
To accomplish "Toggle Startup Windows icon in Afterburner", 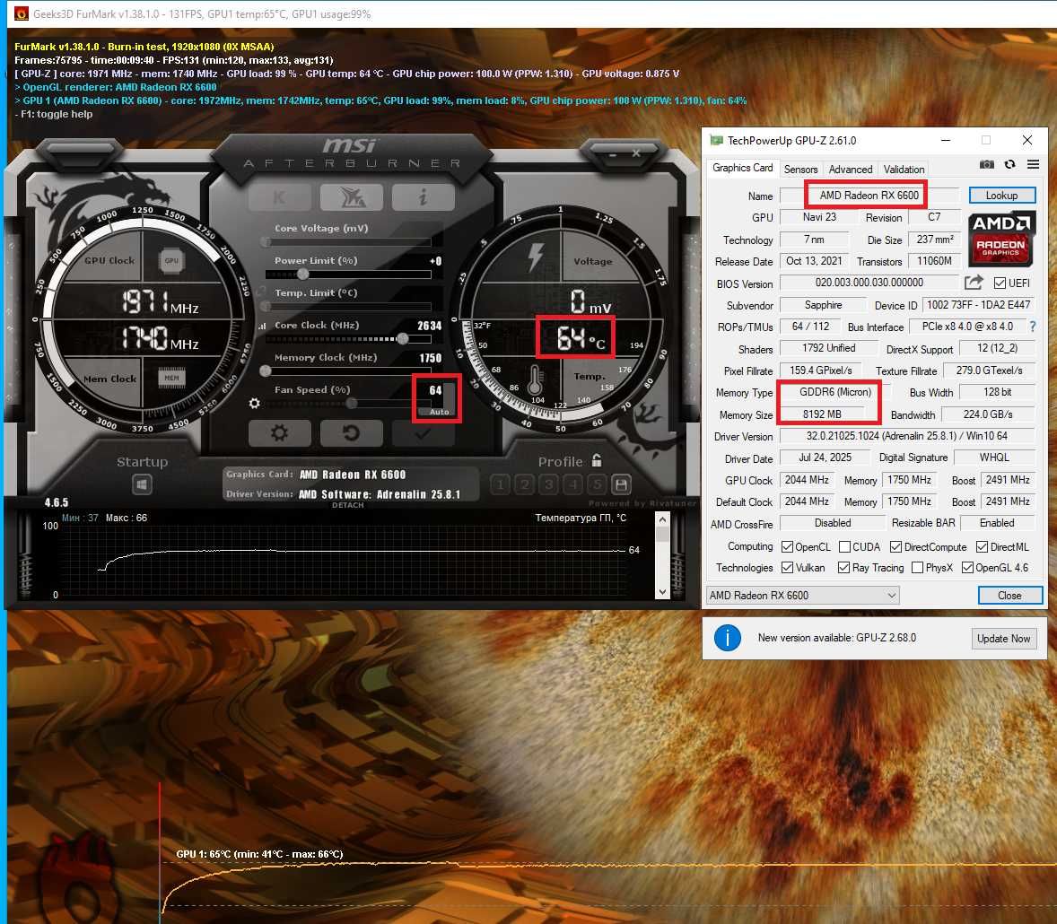I will (x=142, y=484).
